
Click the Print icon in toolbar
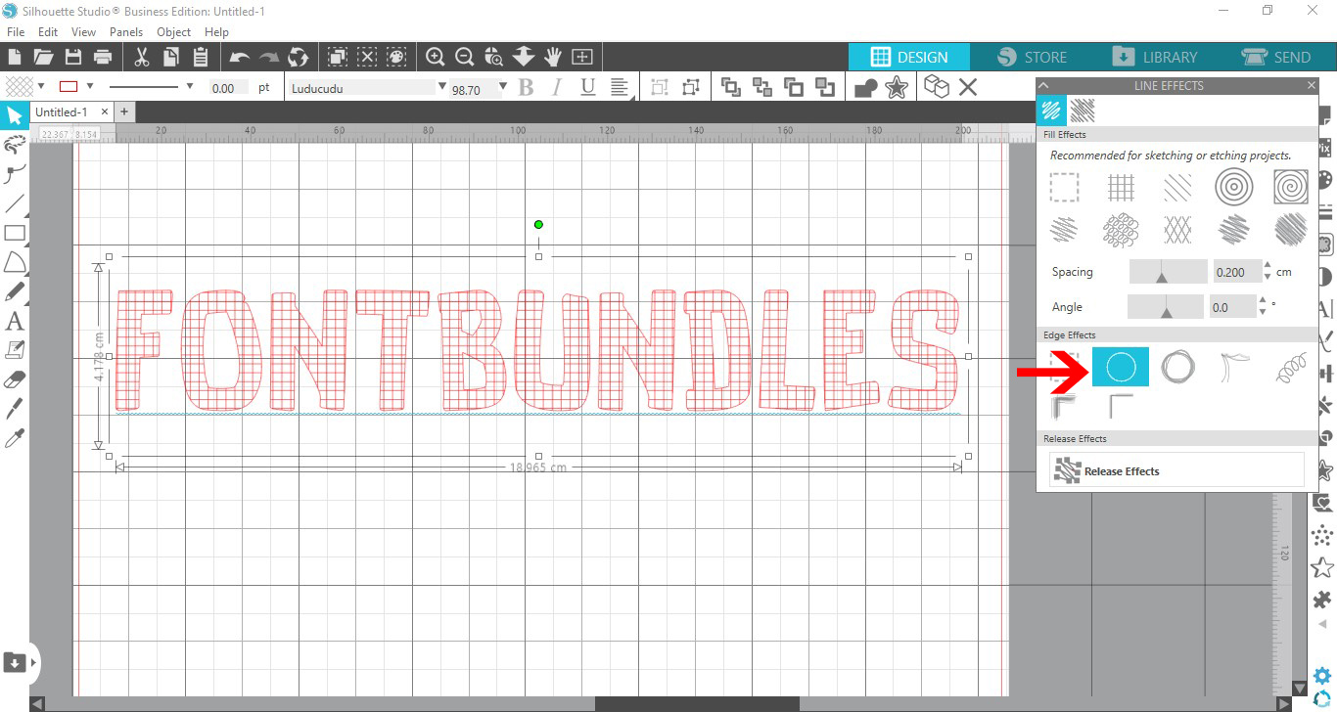coord(102,57)
